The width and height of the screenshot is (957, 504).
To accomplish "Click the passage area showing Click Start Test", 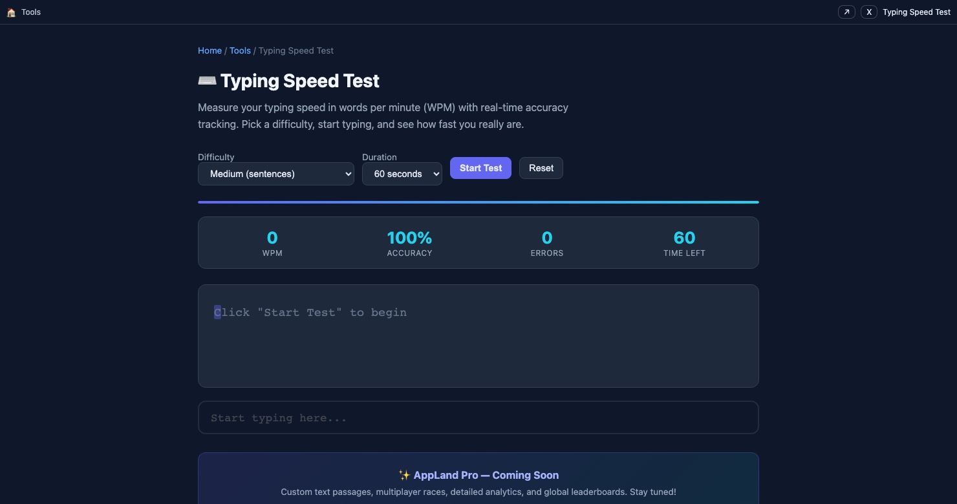I will click(x=478, y=336).
